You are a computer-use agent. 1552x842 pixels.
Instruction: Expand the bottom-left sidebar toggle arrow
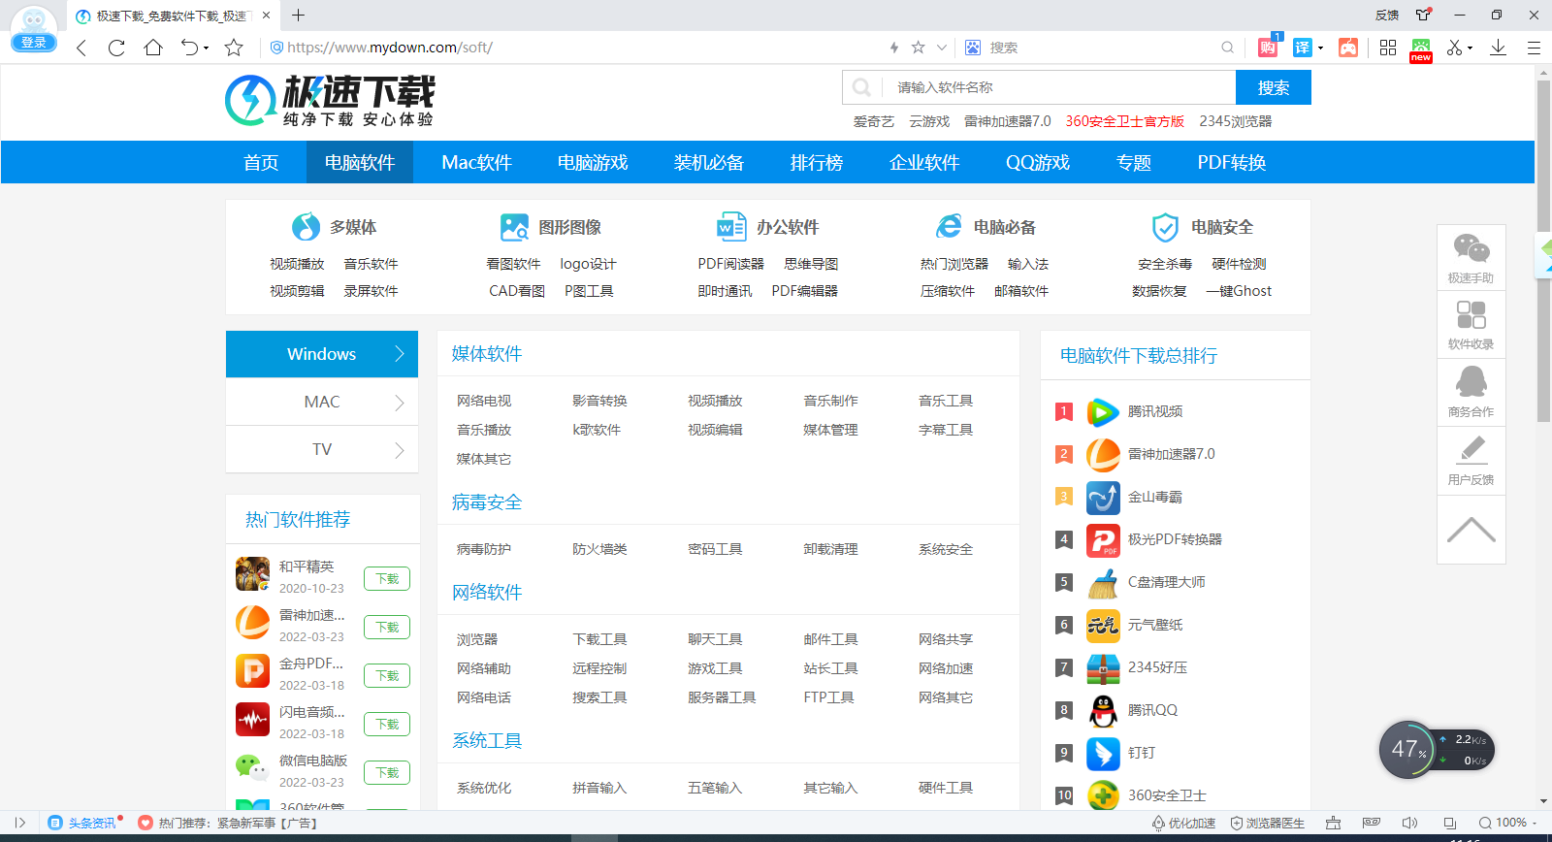[x=19, y=823]
